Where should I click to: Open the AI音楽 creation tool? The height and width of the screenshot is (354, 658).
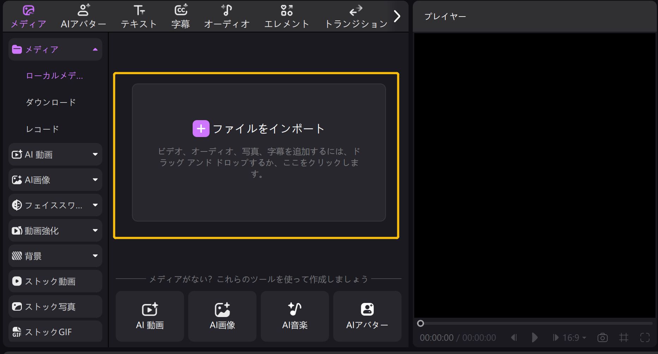[x=295, y=316]
